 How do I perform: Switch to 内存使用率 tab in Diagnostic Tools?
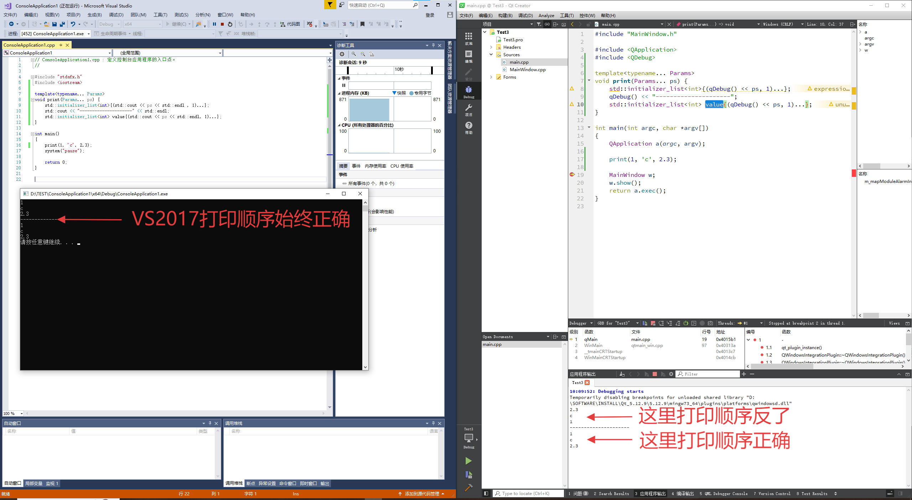[375, 166]
